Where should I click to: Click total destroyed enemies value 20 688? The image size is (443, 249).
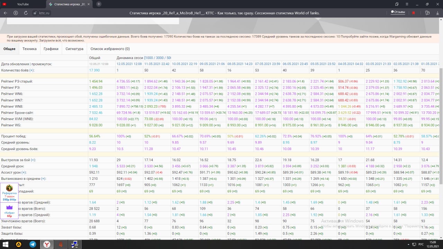95,221
